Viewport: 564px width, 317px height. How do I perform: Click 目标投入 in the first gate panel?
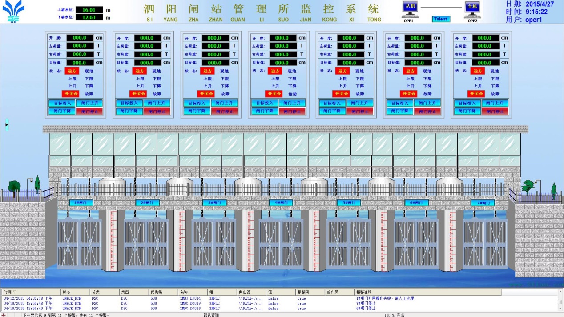(x=62, y=103)
